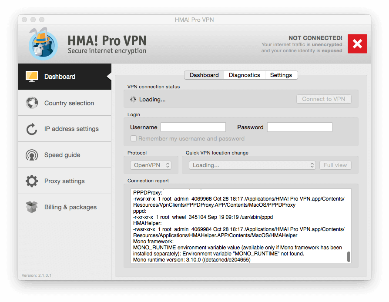The height and width of the screenshot is (302, 389).
Task: Click the red close window button
Action: 24,19
